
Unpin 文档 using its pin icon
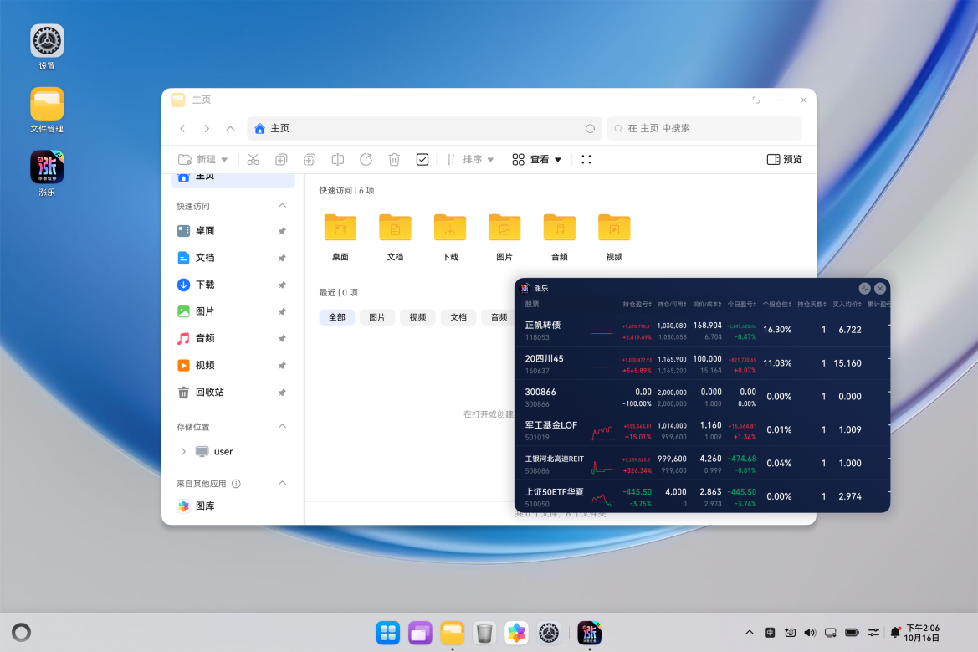pyautogui.click(x=282, y=258)
